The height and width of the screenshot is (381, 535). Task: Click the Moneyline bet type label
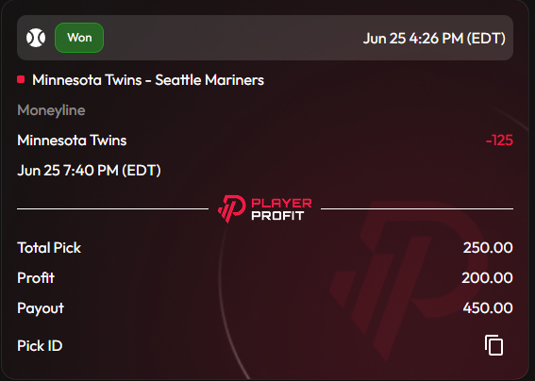click(x=51, y=110)
